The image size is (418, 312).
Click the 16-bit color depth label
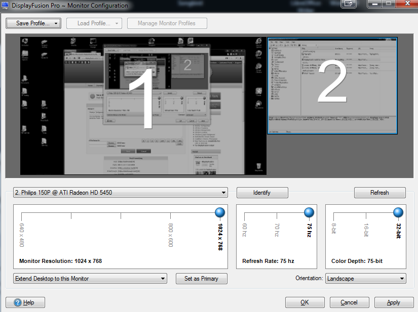pos(366,230)
